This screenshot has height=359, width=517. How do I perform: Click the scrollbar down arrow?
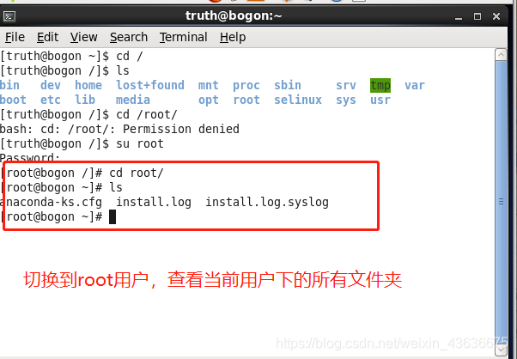[502, 350]
